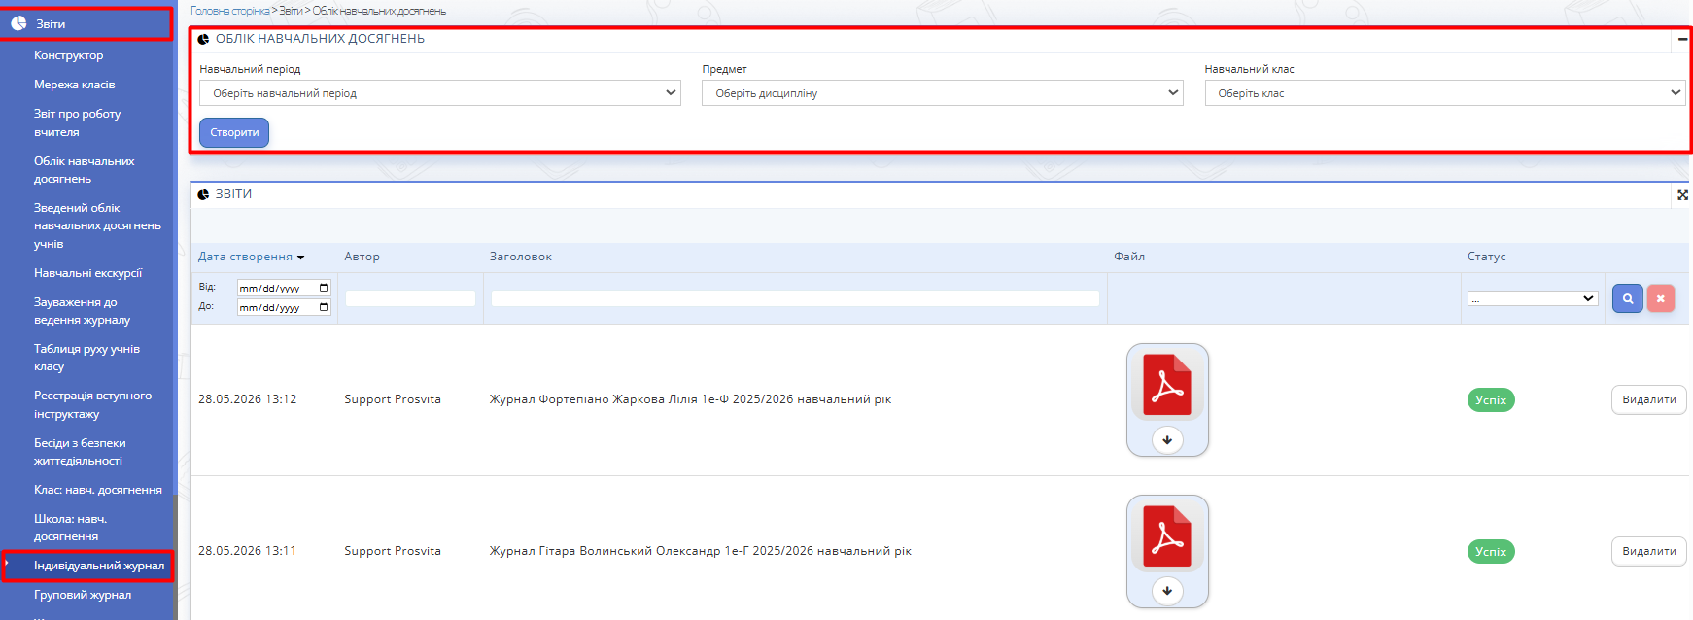
Task: Download arrow for Журнал Фортепіано report
Action: click(x=1167, y=440)
